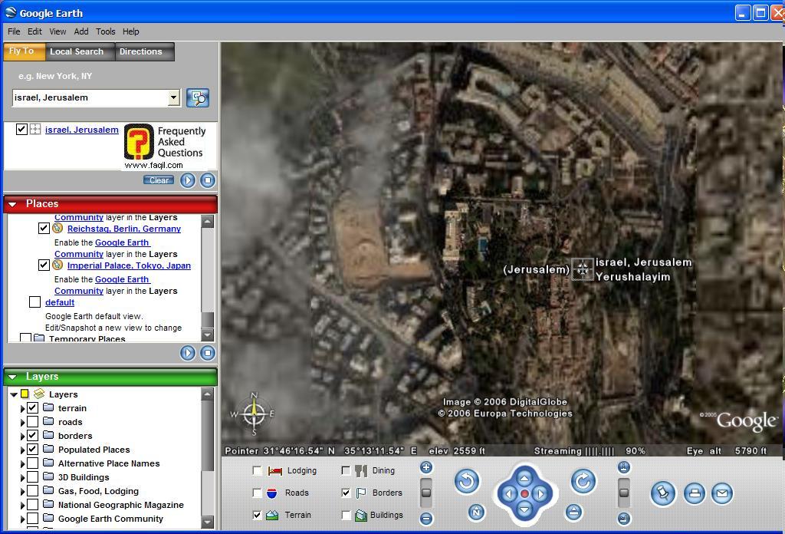Collapse the Places panel
The height and width of the screenshot is (534, 785).
[12, 204]
